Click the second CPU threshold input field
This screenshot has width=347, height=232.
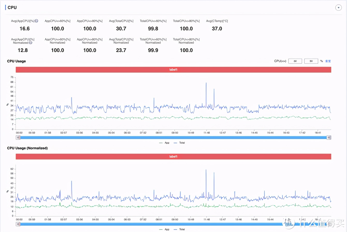click(311, 61)
